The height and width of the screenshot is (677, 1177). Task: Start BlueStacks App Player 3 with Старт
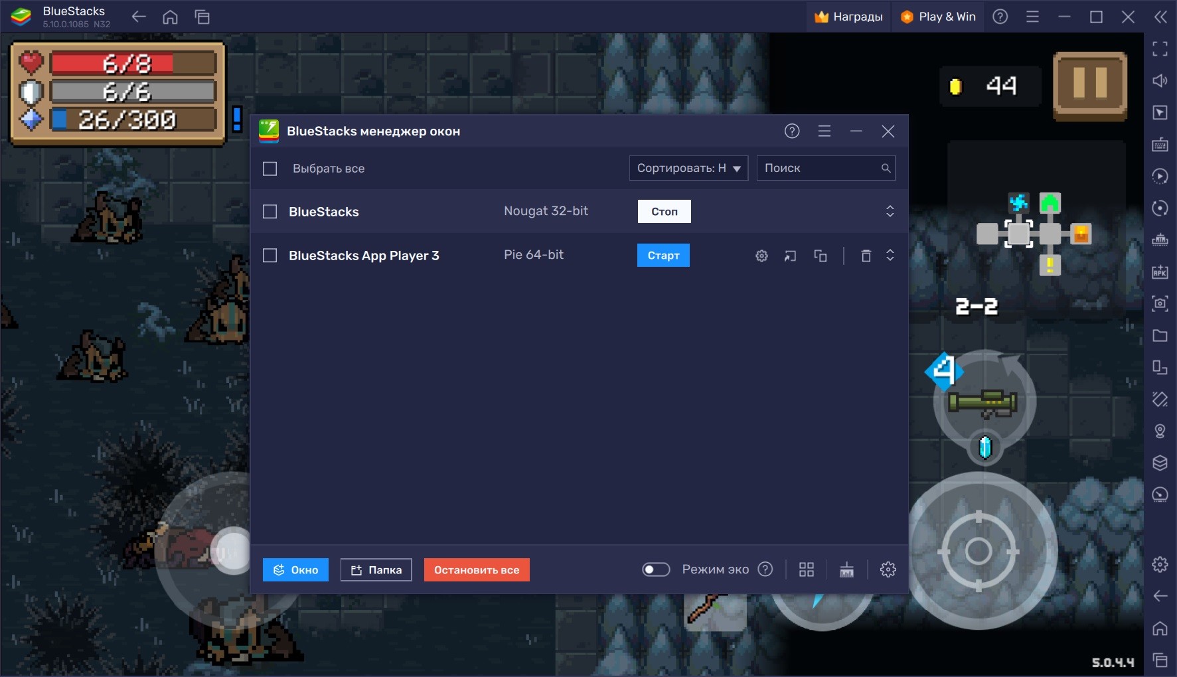(x=663, y=256)
